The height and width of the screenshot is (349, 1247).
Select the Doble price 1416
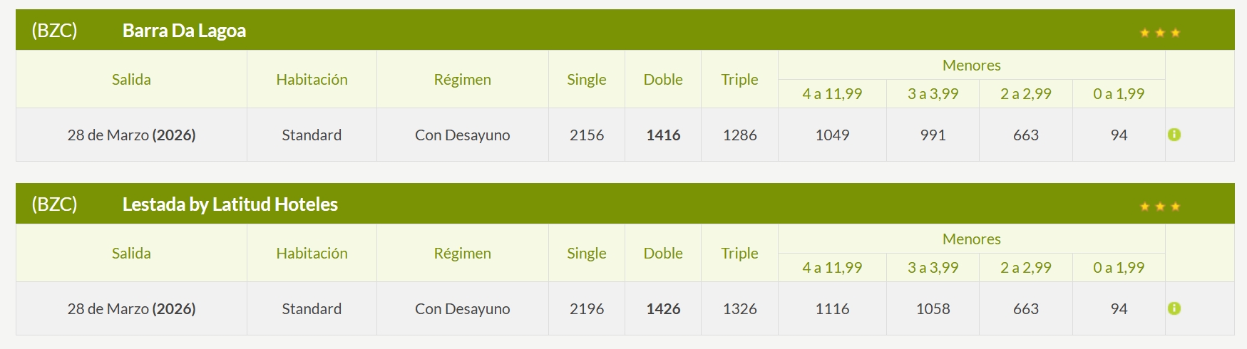663,135
